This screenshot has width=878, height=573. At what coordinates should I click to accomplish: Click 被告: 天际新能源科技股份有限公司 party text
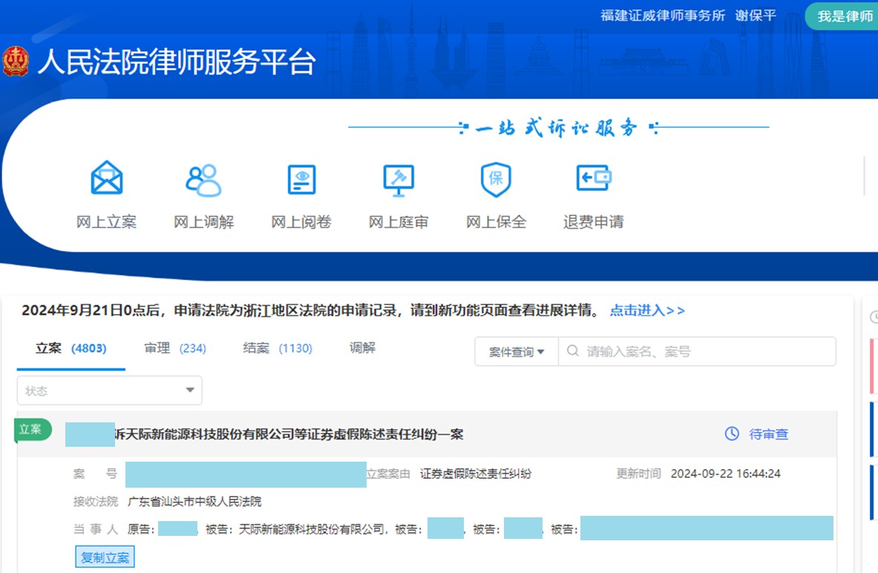[x=295, y=529]
